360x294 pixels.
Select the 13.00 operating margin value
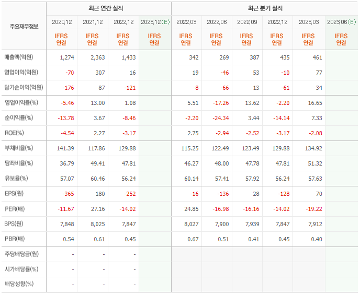[x=98, y=103]
